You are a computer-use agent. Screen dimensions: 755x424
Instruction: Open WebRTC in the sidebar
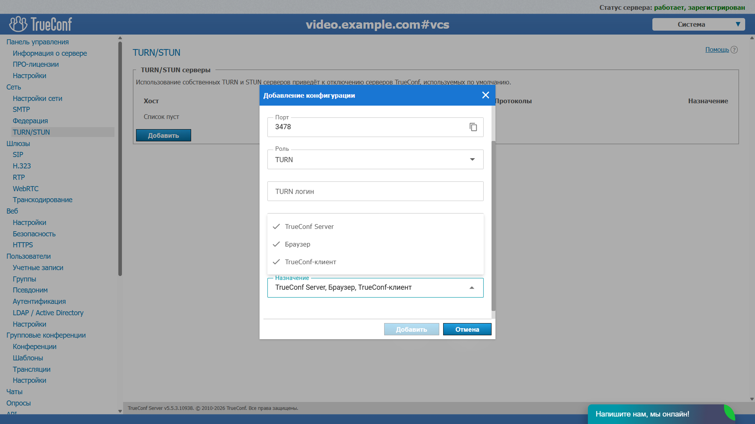pos(26,189)
